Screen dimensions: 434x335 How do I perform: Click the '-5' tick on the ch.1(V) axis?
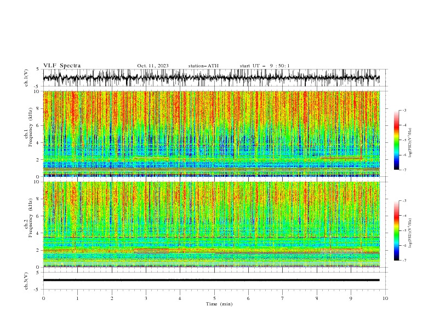click(37, 86)
